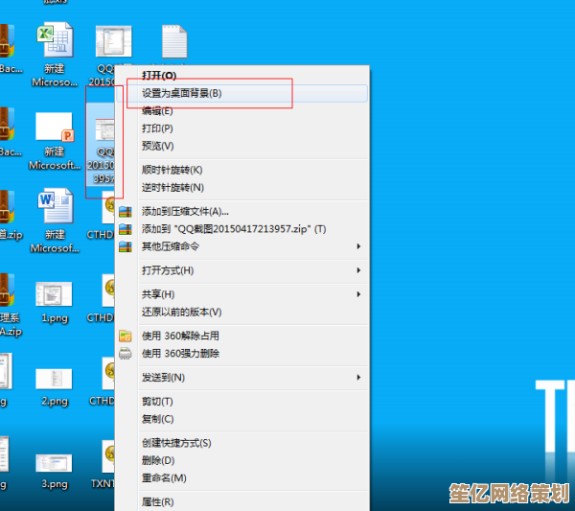Open the 1.png desktop file
The width and height of the screenshot is (575, 511).
coord(54,298)
